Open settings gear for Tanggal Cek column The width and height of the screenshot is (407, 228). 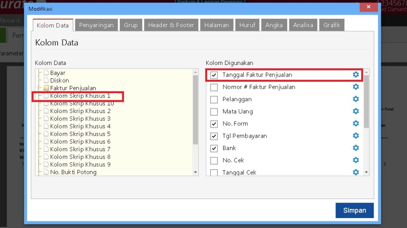pyautogui.click(x=356, y=172)
